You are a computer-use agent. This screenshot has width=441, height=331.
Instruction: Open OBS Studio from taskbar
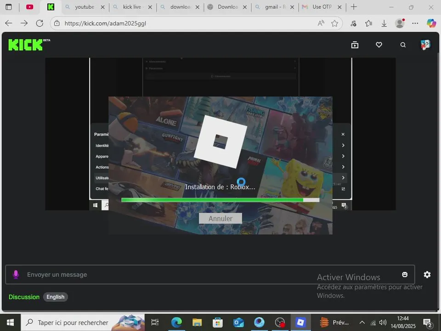pyautogui.click(x=280, y=323)
